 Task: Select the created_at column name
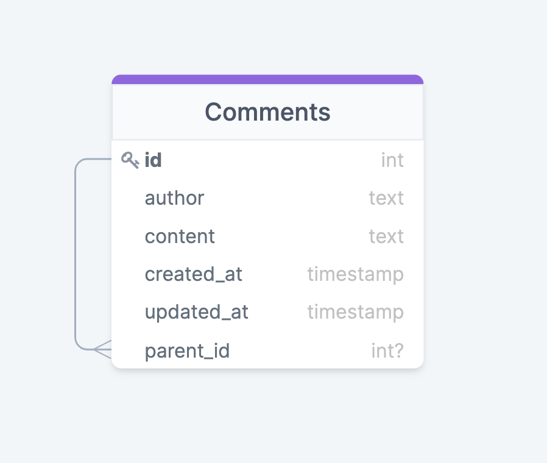(193, 274)
